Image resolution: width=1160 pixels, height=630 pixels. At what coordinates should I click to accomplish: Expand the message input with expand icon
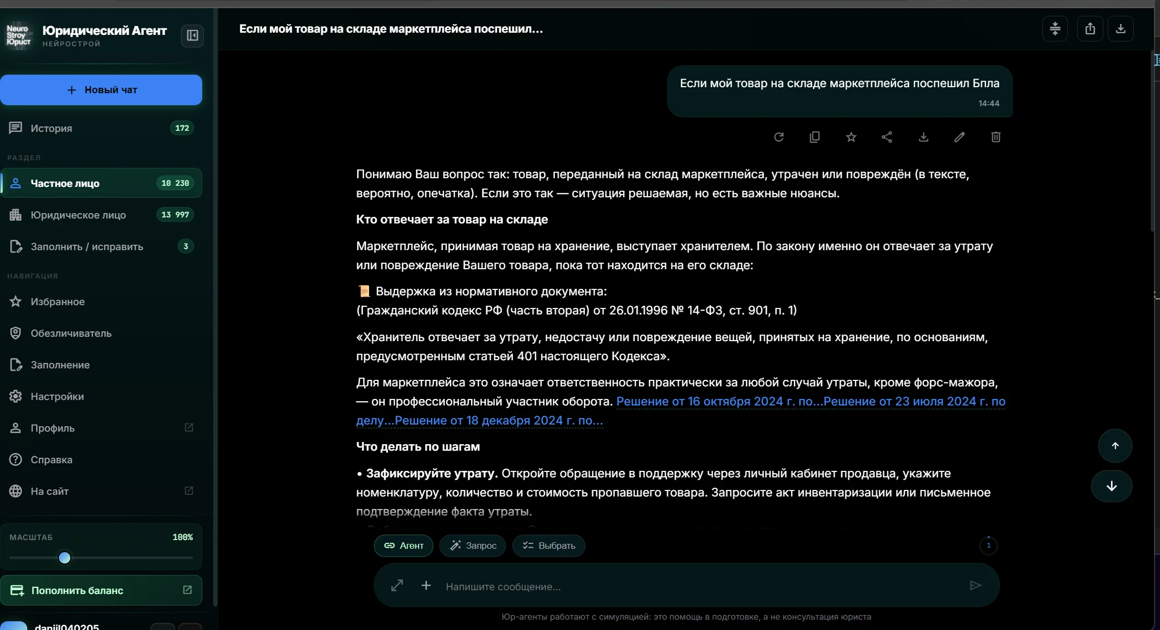click(x=397, y=585)
